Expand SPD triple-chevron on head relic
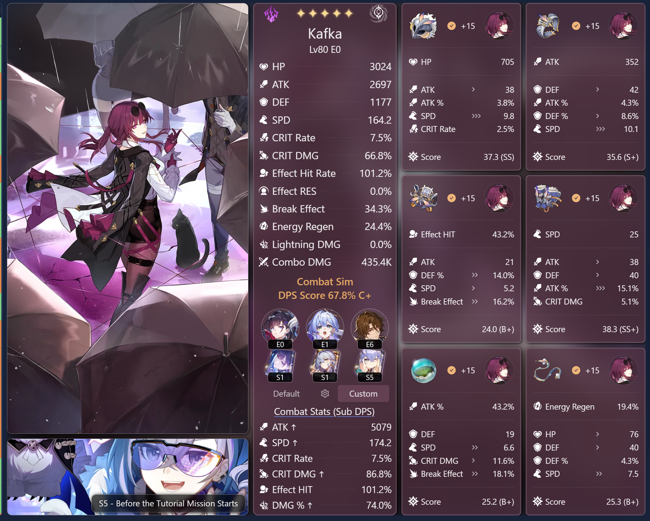Screen dimensions: 650x521 (476, 116)
